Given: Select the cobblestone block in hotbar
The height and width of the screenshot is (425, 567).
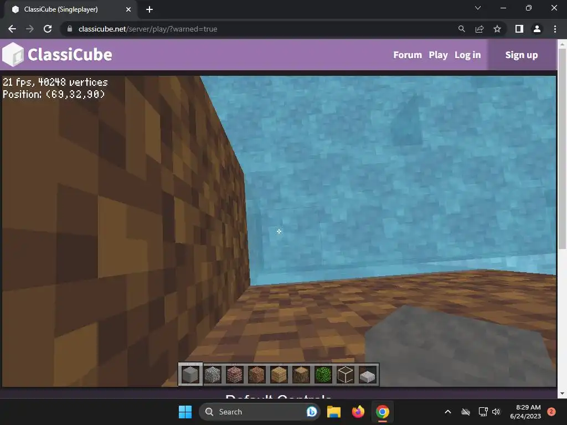Looking at the screenshot, I should (213, 375).
